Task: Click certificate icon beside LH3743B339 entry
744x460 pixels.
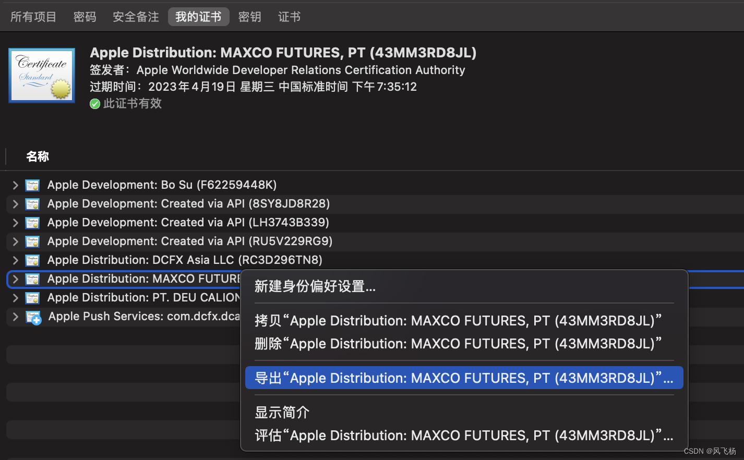Action: [32, 223]
